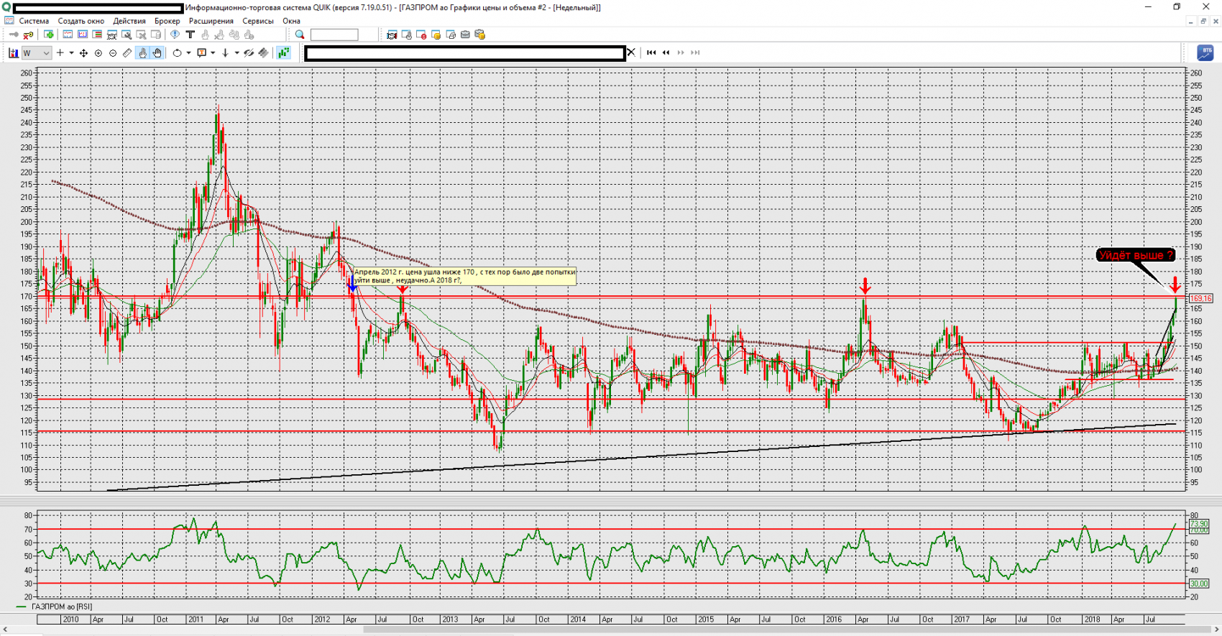The width and height of the screenshot is (1222, 636).
Task: Expand the crosshair tool dropdown arrow
Action: (71, 53)
